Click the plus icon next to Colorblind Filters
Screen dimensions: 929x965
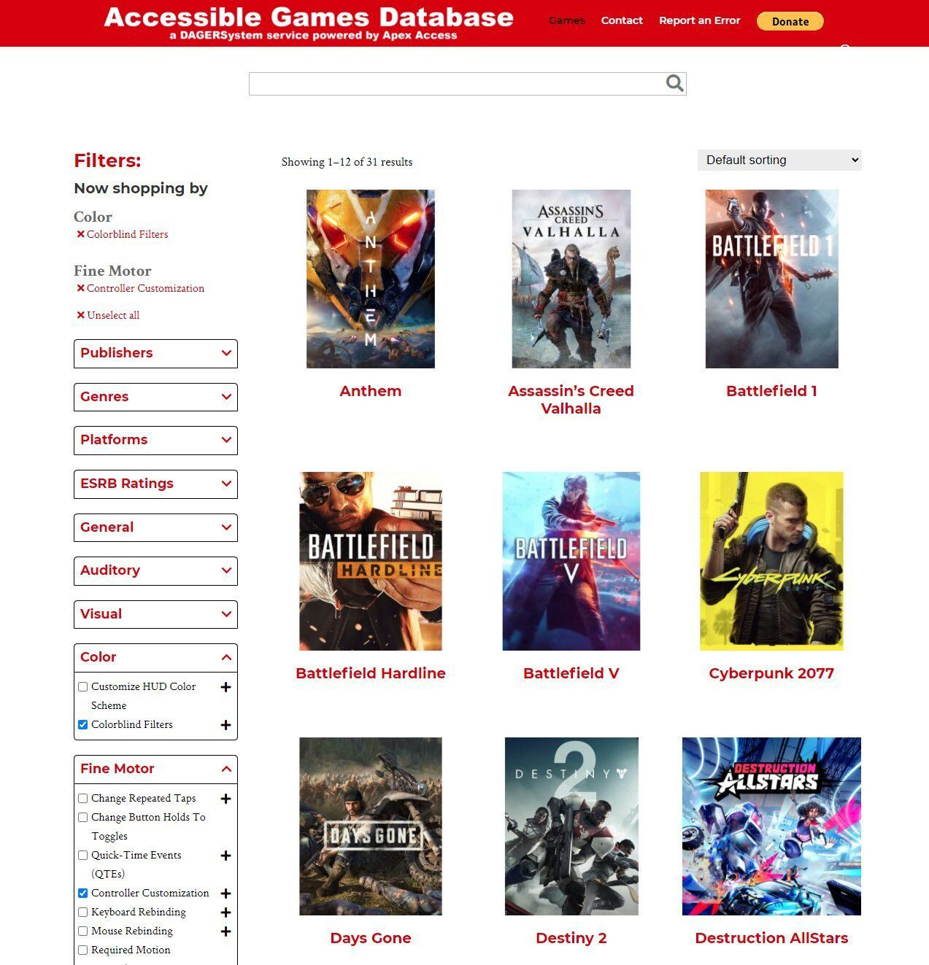(x=225, y=725)
